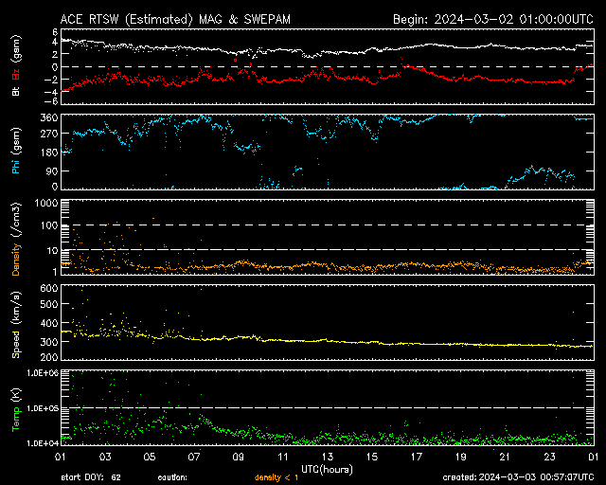Viewport: 606px width, 485px height.
Task: Click the 600 tick on Speed axis
Action: (50, 288)
